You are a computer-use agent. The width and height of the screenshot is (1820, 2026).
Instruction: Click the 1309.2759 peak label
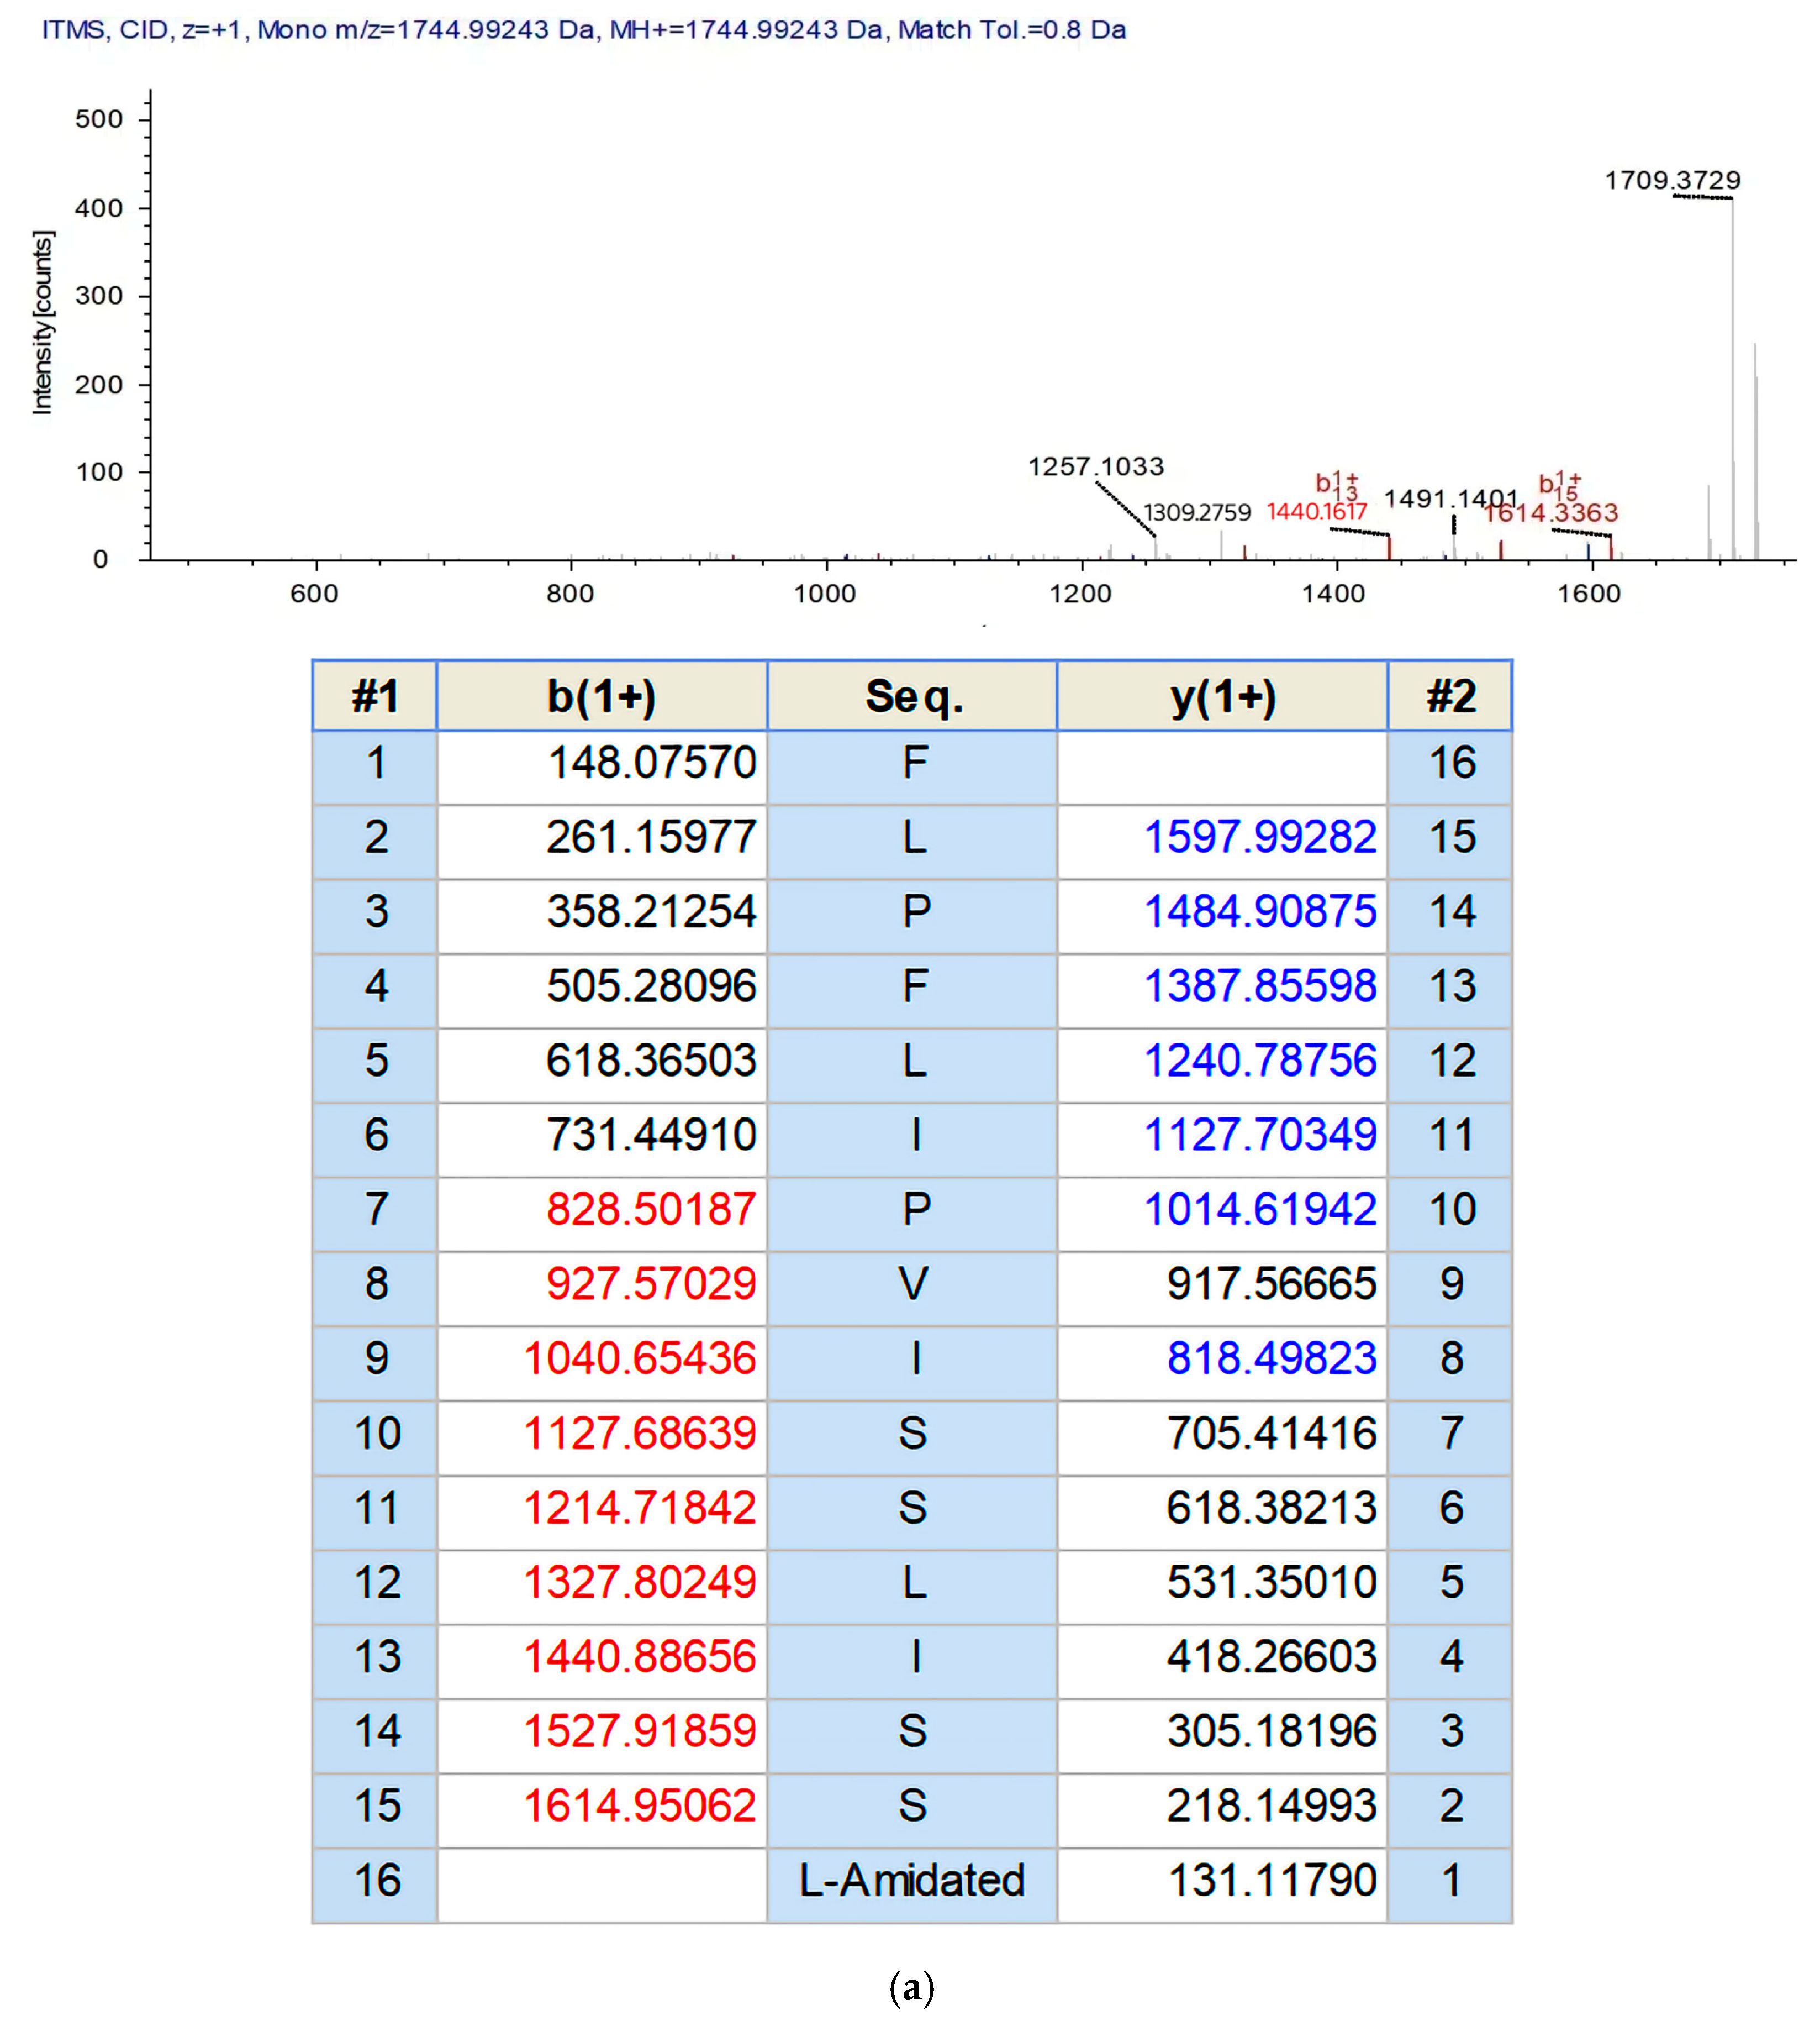point(1197,512)
